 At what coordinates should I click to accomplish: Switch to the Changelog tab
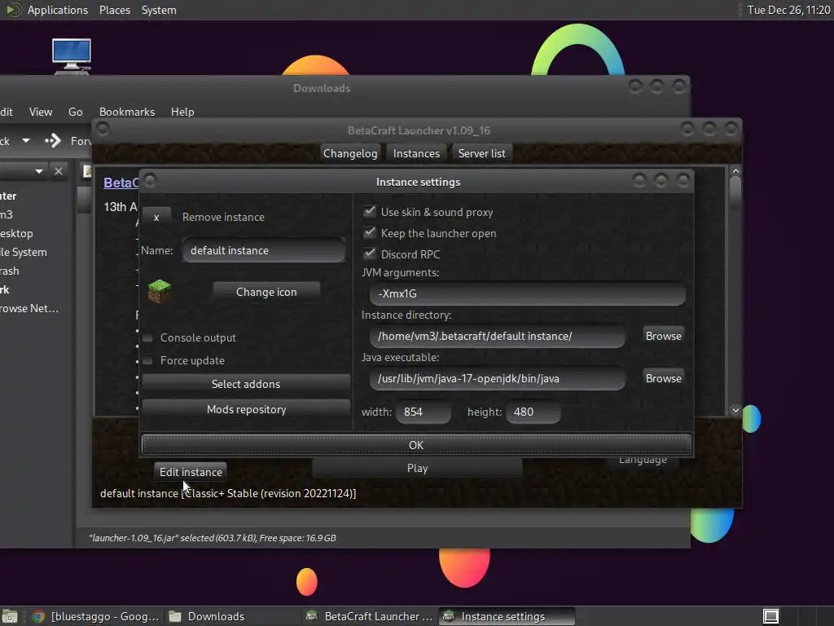350,153
